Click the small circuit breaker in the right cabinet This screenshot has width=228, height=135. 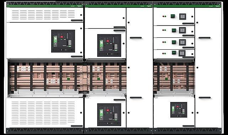point(179,110)
